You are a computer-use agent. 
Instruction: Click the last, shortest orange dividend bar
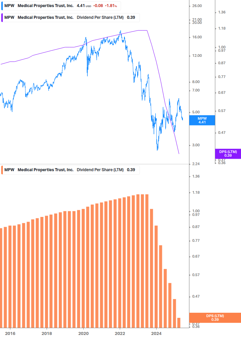(x=179, y=323)
